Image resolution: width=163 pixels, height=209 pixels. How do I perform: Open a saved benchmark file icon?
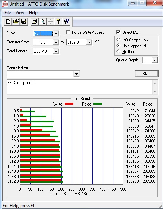[x=16, y=21]
